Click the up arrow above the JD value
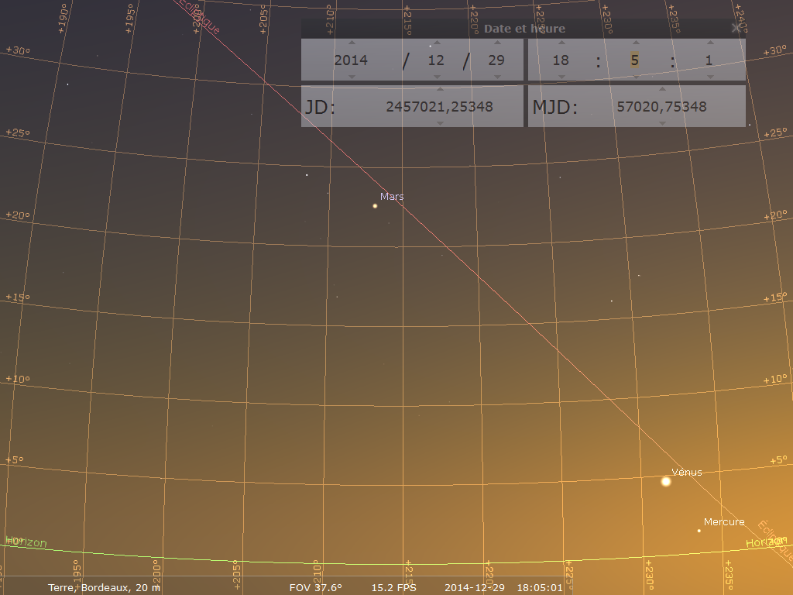 click(x=439, y=90)
